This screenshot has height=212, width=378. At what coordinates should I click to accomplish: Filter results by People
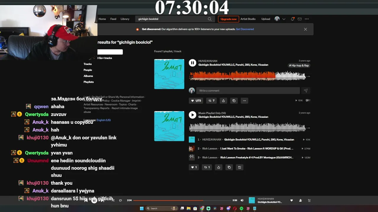point(88,70)
